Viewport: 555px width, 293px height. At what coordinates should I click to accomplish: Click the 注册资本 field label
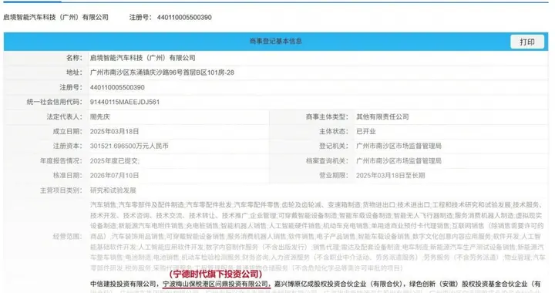(68, 146)
